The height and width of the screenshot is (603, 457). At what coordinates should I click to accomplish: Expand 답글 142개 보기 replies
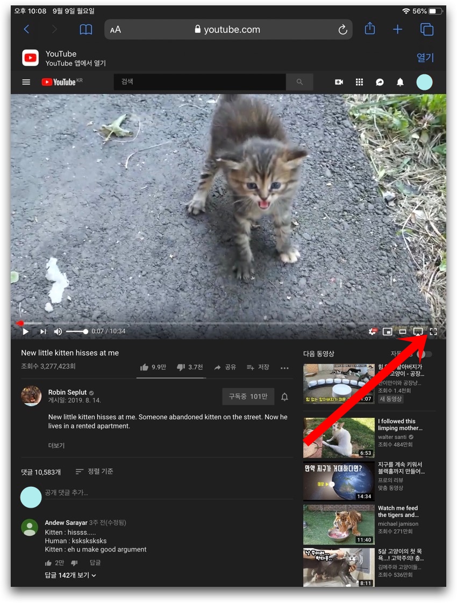(x=70, y=576)
